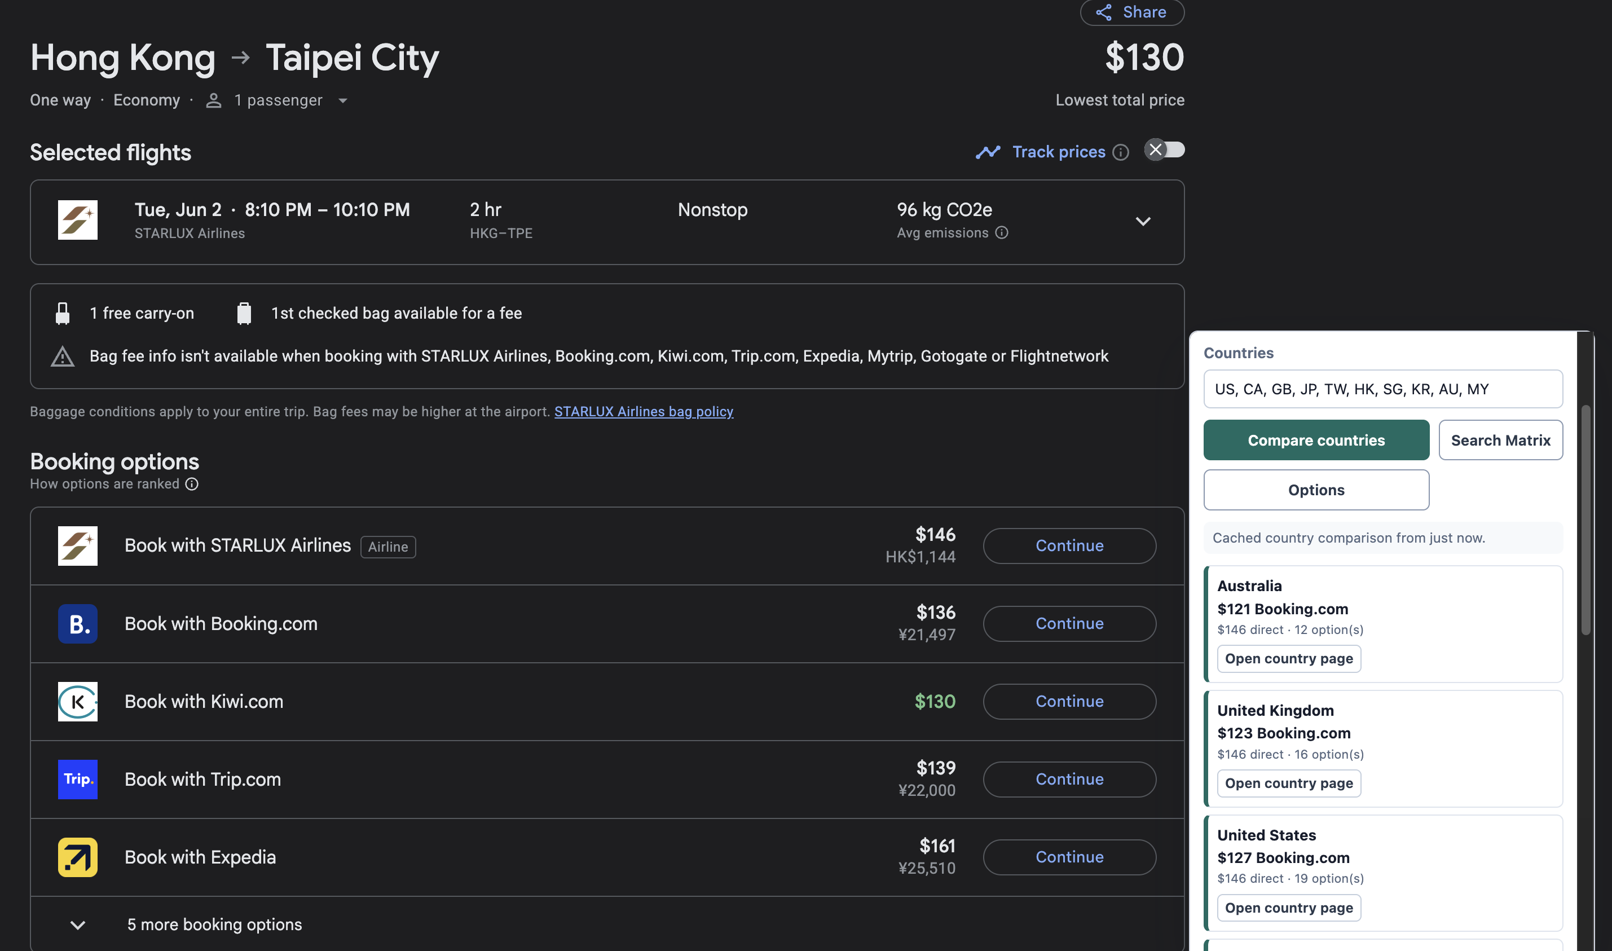Screen dimensions: 1612x951
Task: Continue booking with STARLUX Airlines
Action: pyautogui.click(x=1069, y=546)
